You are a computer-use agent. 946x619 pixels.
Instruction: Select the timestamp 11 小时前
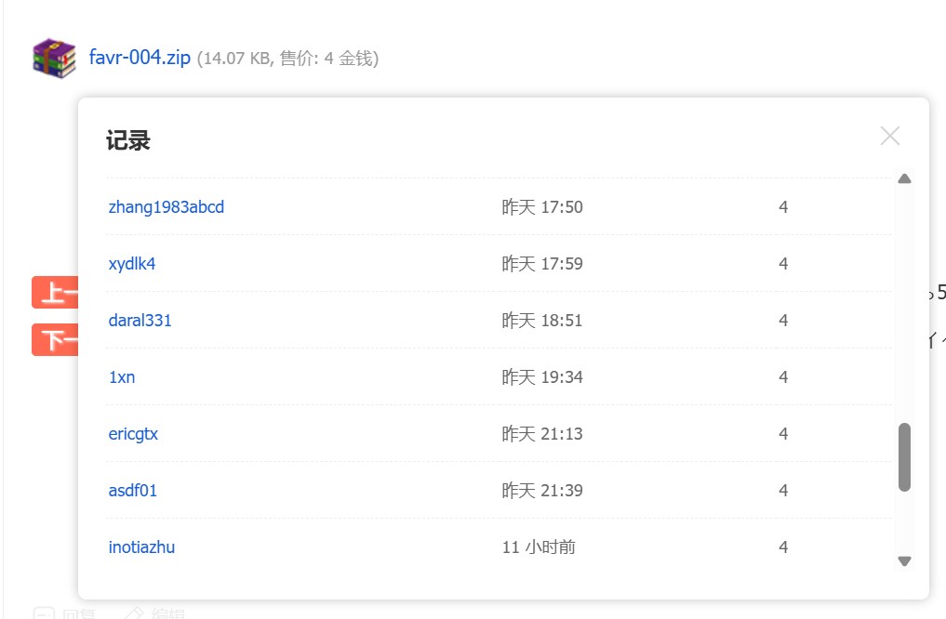539,547
